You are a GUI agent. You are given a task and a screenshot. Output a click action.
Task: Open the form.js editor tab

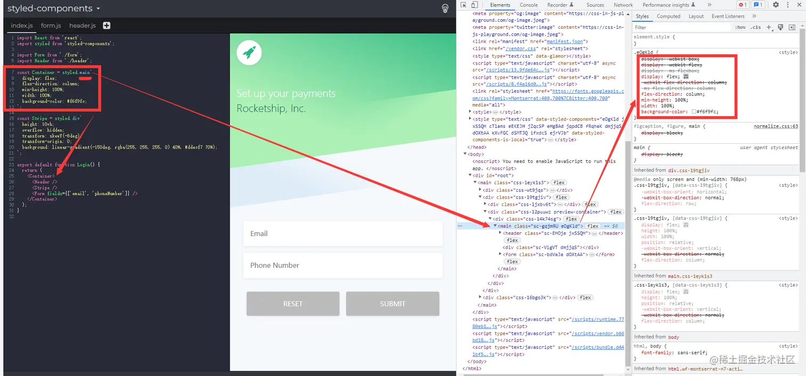(51, 26)
